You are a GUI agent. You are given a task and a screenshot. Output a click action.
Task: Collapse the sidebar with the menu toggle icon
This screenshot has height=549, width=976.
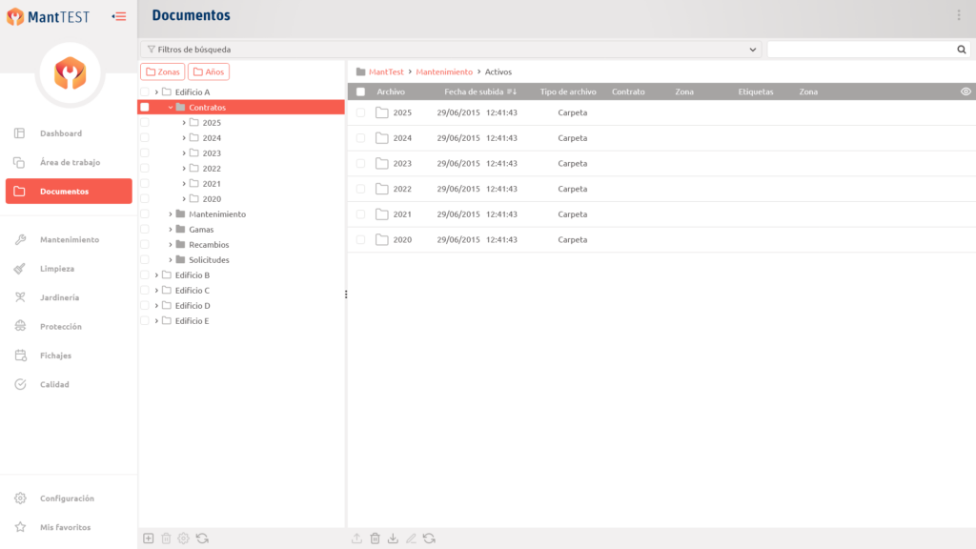click(x=119, y=15)
